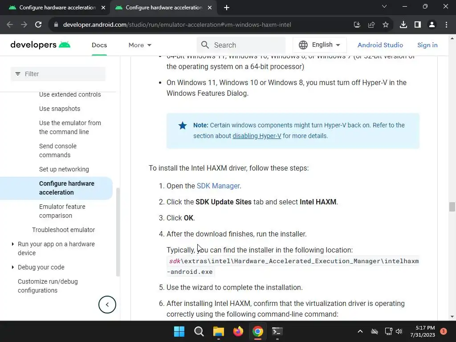The image size is (456, 342).
Task: Click the share page icon
Action: (x=371, y=25)
